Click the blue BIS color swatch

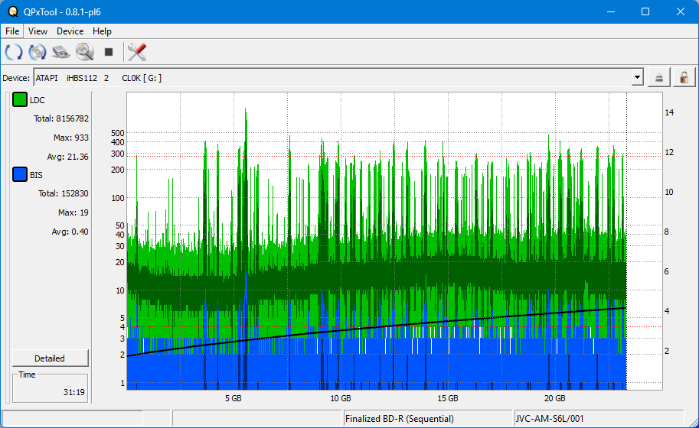click(19, 175)
